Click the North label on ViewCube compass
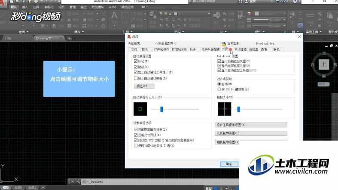 tap(324, 53)
